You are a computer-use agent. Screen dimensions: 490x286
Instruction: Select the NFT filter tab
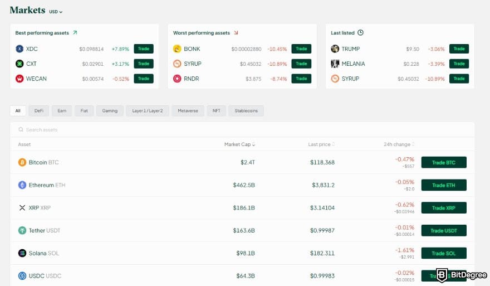tap(216, 111)
